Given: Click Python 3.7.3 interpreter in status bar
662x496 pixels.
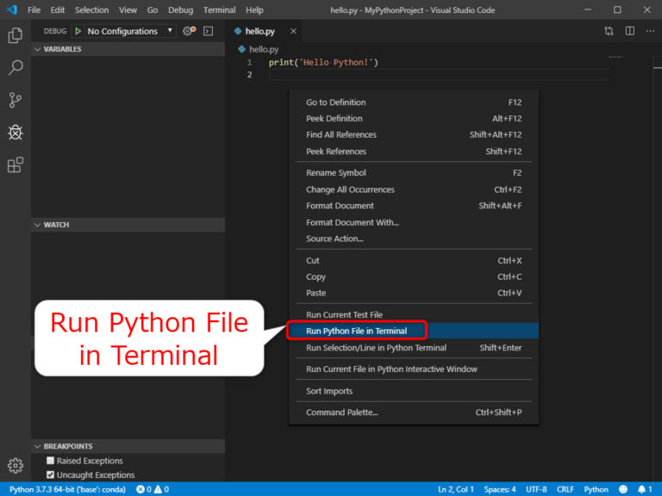Looking at the screenshot, I should point(66,489).
